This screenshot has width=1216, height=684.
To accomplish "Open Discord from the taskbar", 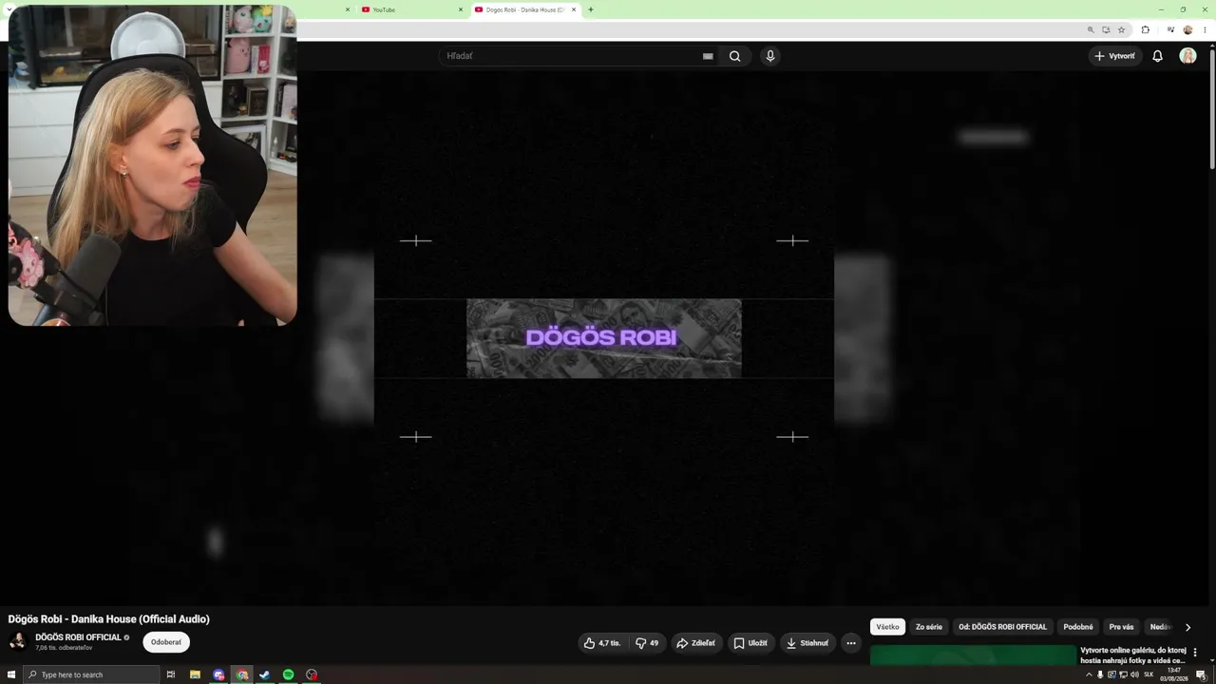I will coord(218,674).
